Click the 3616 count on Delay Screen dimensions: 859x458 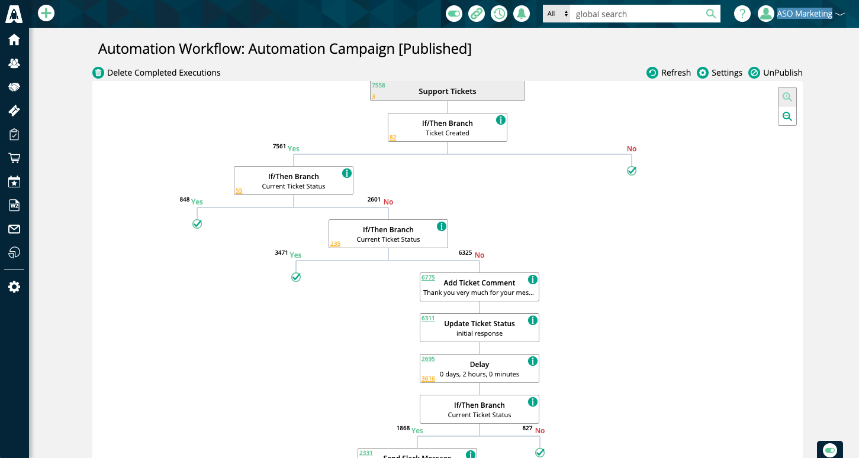428,378
